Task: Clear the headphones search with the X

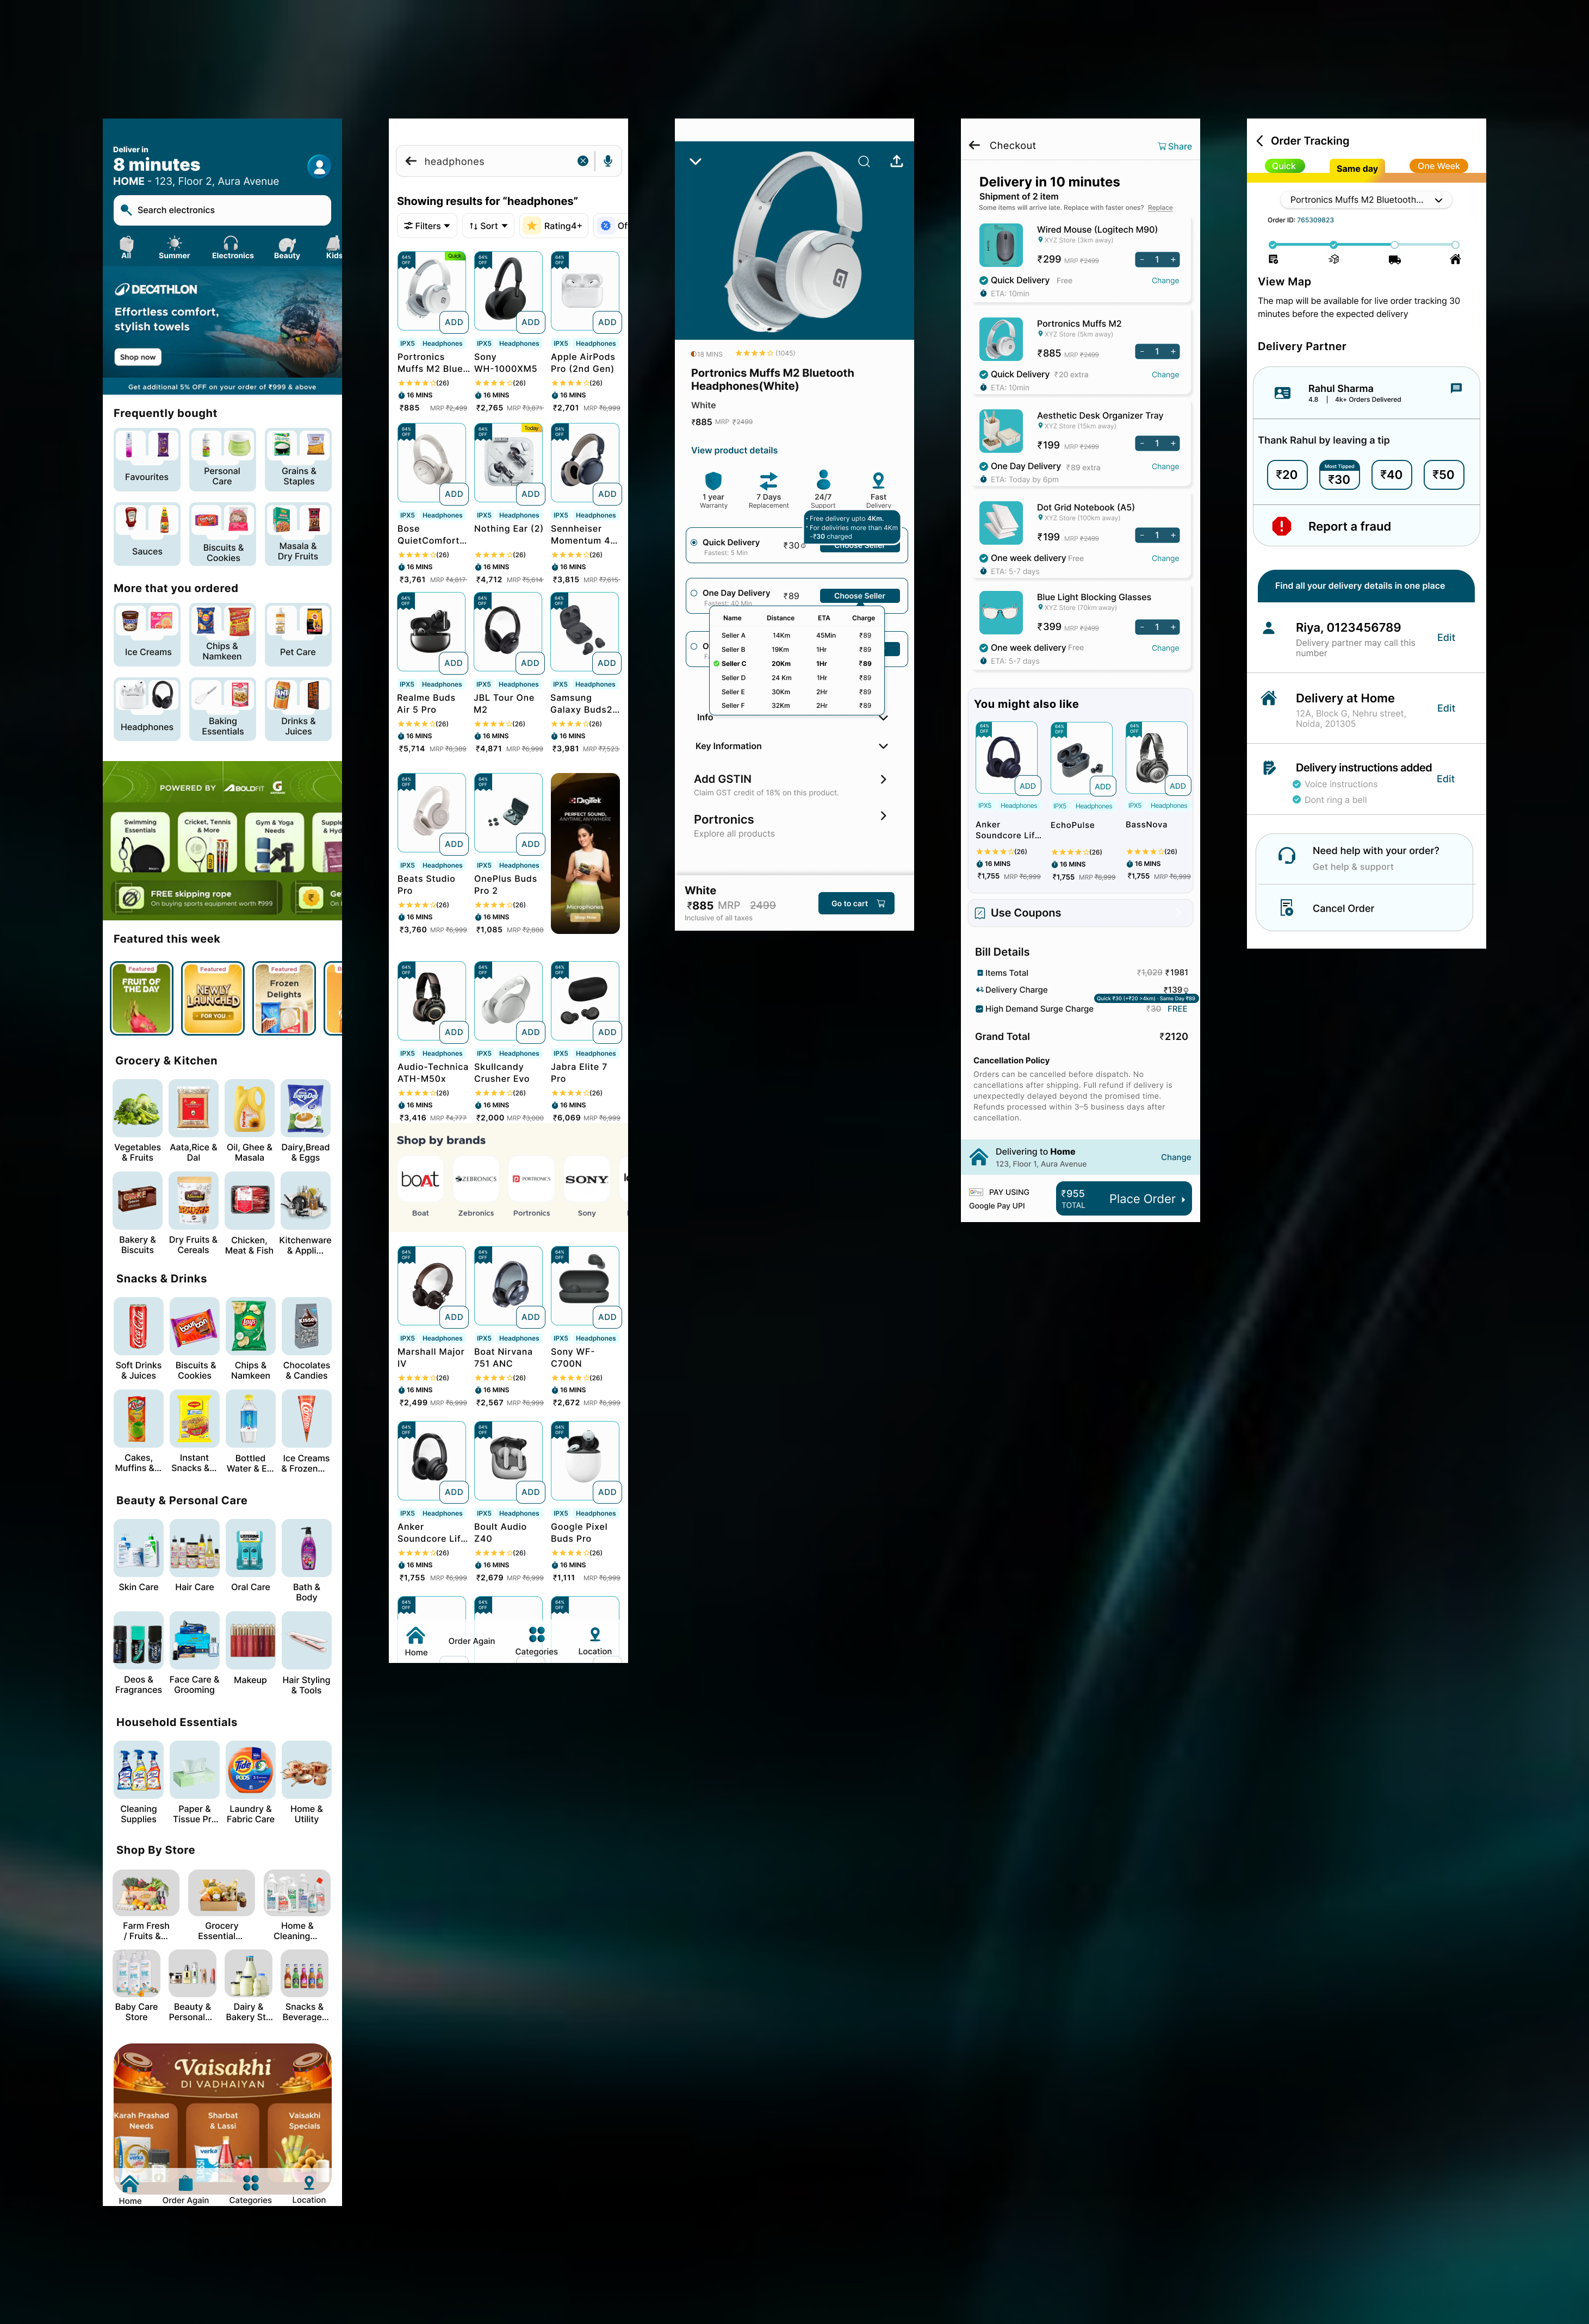Action: point(584,160)
